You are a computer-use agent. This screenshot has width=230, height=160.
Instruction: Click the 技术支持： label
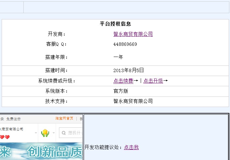click(57, 101)
